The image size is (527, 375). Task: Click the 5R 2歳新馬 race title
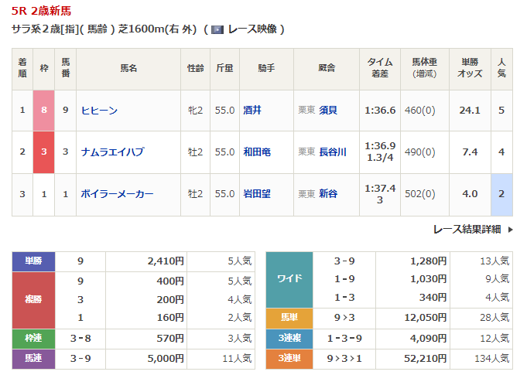tap(42, 11)
